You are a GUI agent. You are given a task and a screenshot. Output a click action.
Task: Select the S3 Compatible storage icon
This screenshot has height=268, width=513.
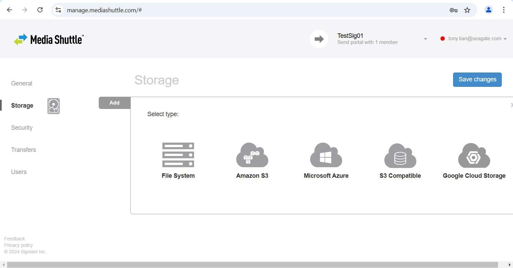(400, 155)
